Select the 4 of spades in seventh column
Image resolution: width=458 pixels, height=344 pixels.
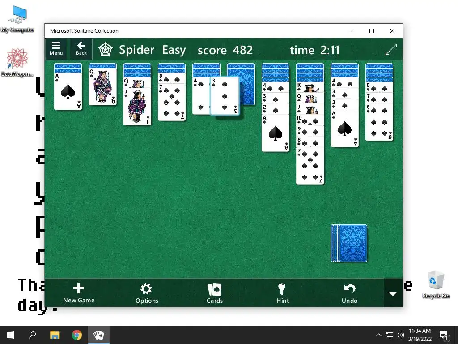tap(276, 87)
